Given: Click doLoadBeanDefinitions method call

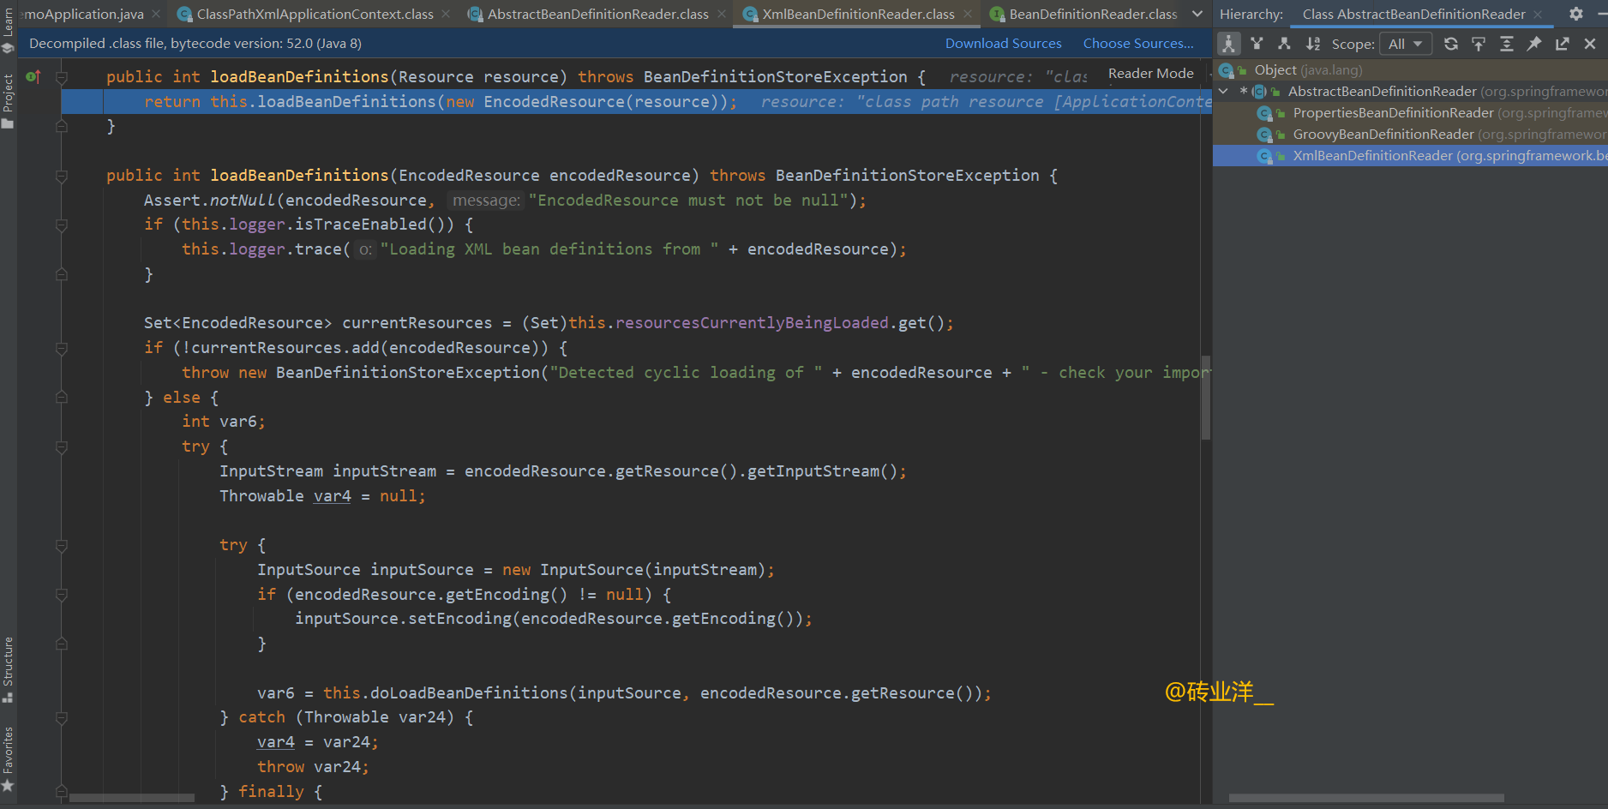Looking at the screenshot, I should click(469, 693).
